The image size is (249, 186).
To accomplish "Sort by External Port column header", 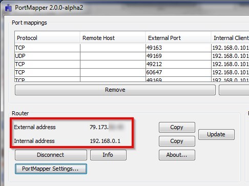I will [178, 38].
